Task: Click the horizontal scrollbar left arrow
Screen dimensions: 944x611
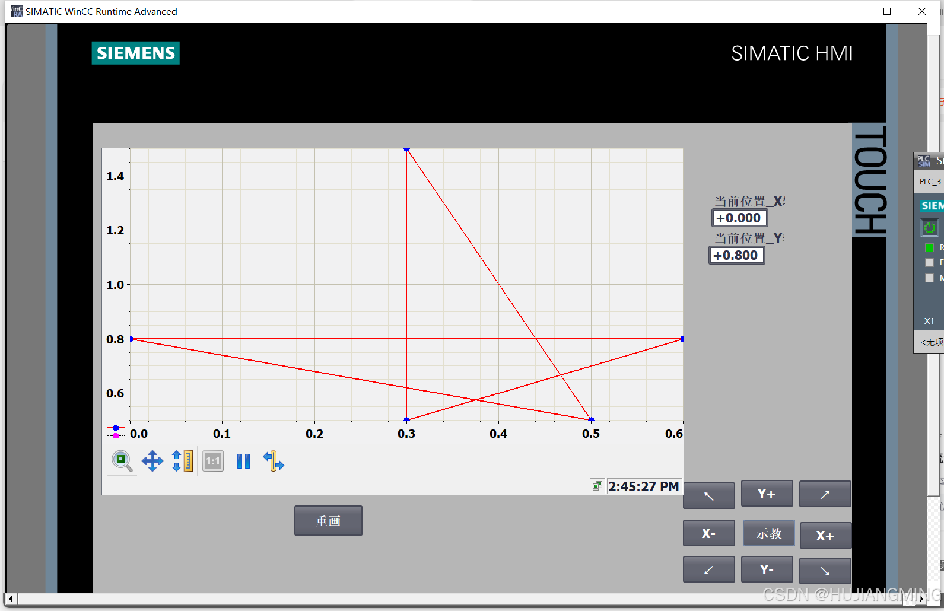Action: coord(11,599)
